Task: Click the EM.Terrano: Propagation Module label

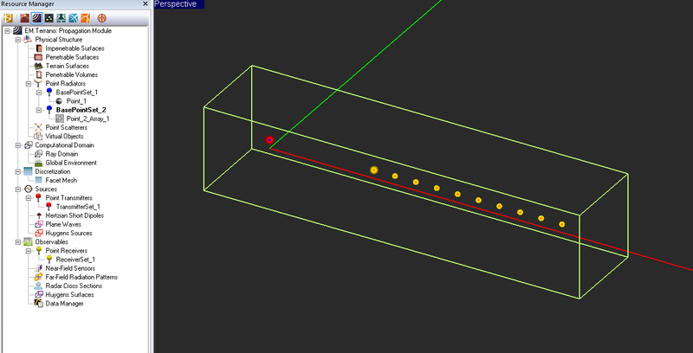Action: [68, 31]
